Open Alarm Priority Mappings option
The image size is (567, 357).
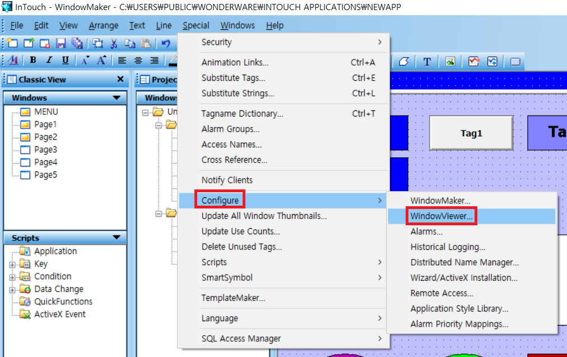point(472,324)
